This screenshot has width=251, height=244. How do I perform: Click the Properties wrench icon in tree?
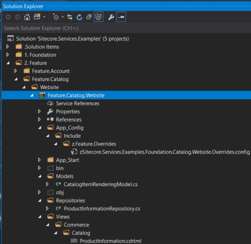click(50, 111)
